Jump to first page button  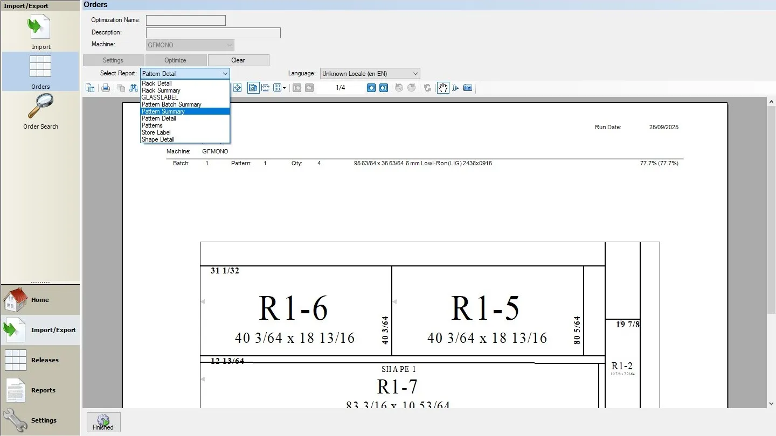point(297,88)
